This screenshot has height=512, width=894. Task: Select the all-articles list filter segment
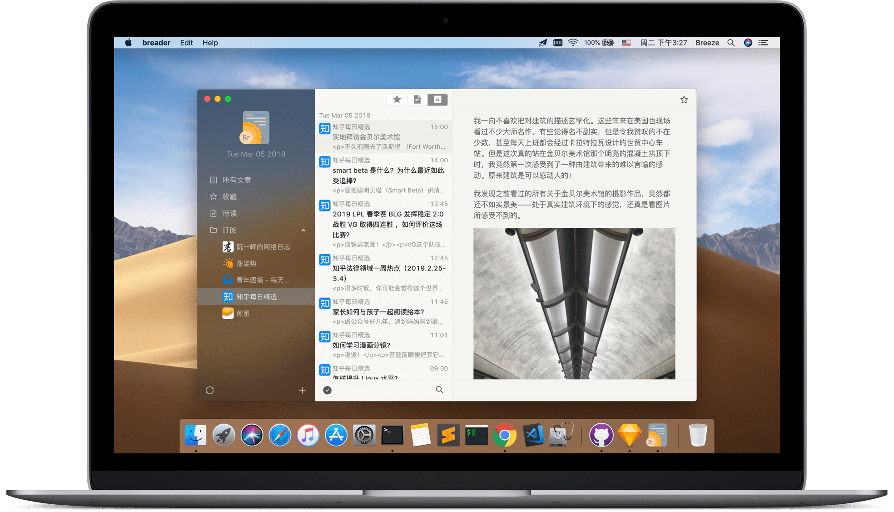coord(437,100)
